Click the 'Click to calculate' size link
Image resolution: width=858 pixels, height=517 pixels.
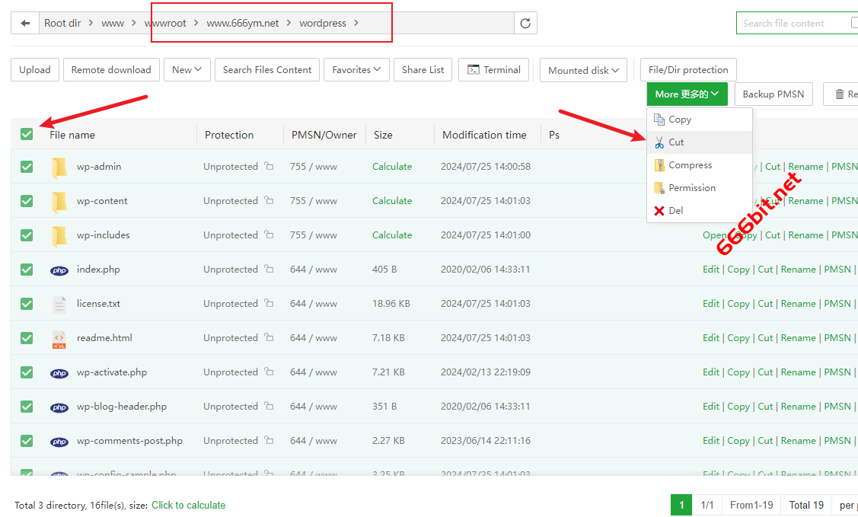(x=188, y=505)
